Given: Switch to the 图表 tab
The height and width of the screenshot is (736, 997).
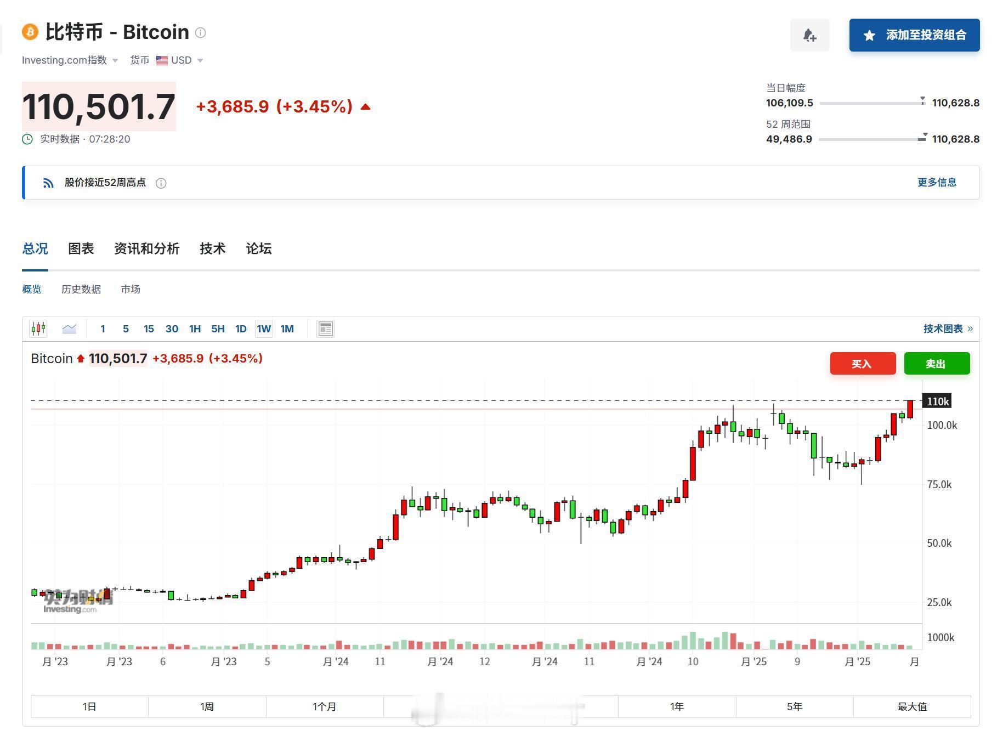Looking at the screenshot, I should (x=81, y=249).
